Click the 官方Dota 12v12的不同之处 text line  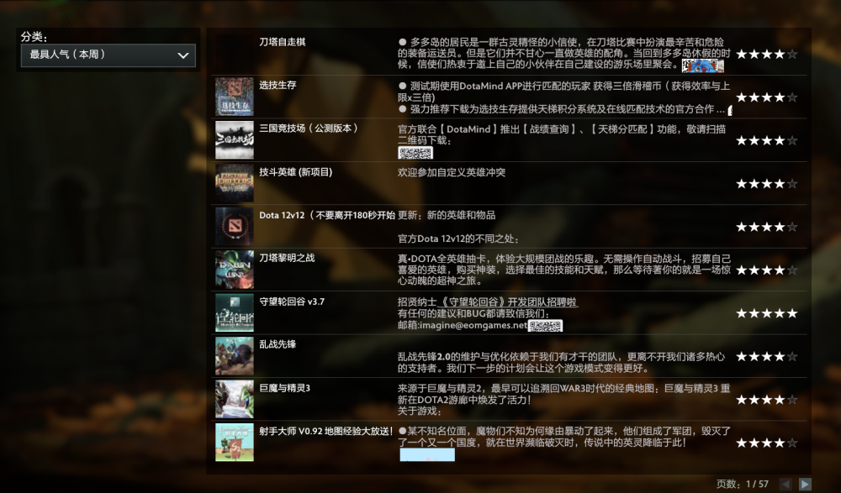point(458,239)
